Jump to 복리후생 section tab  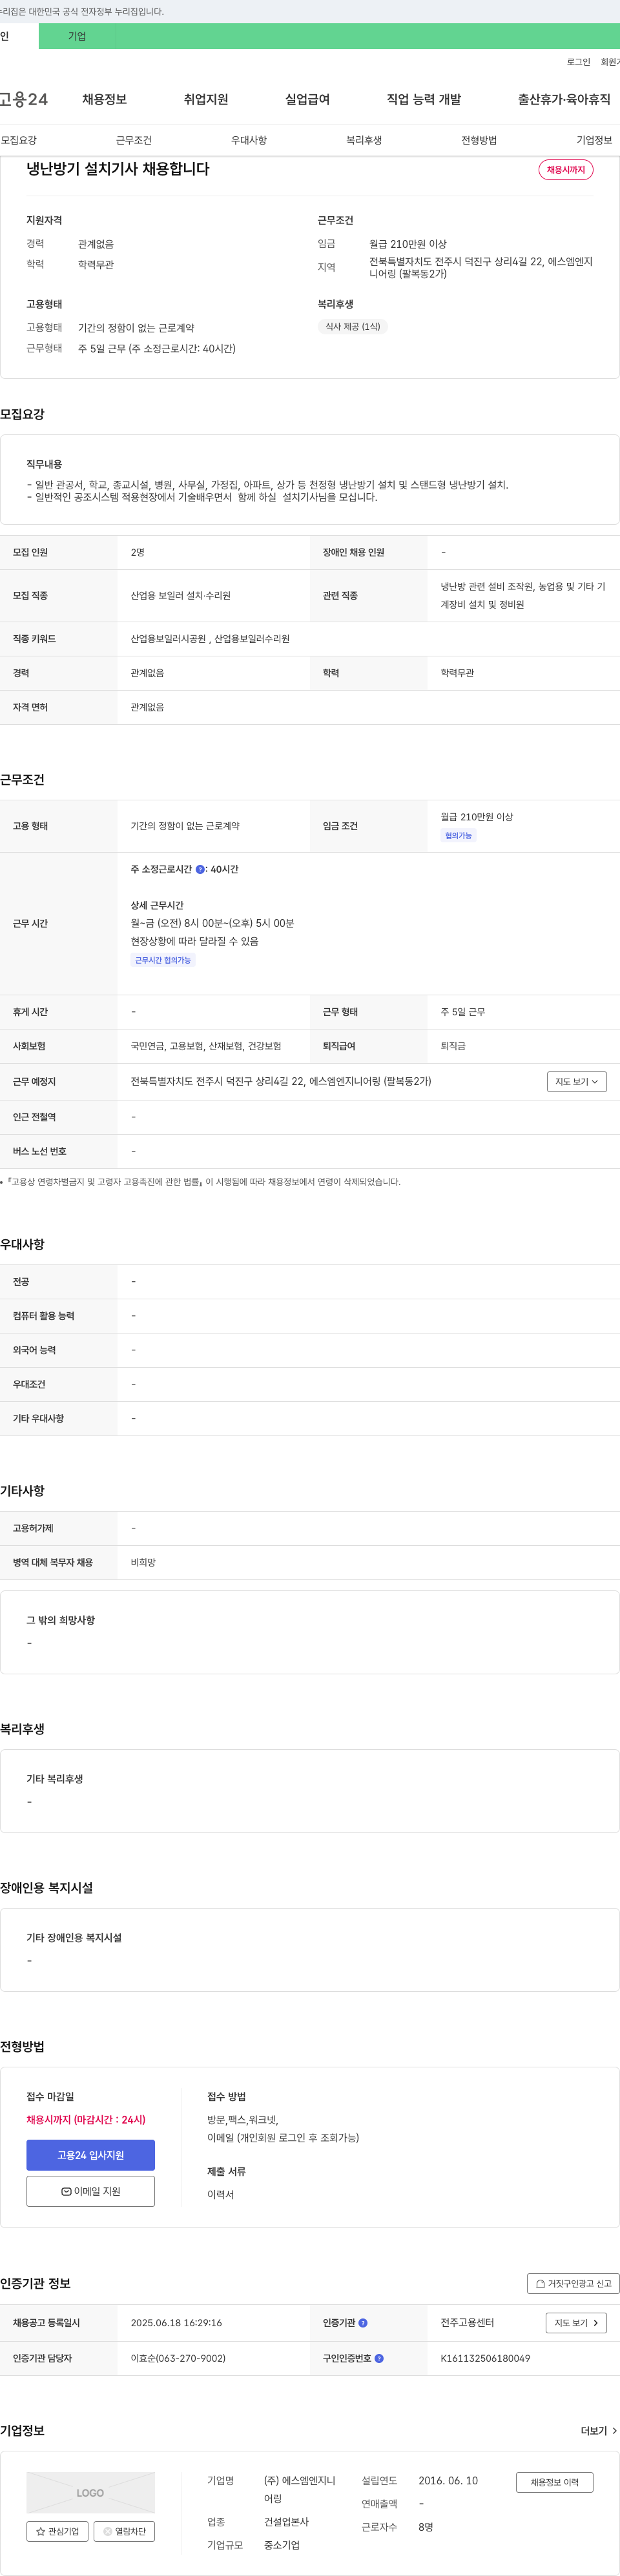point(364,140)
